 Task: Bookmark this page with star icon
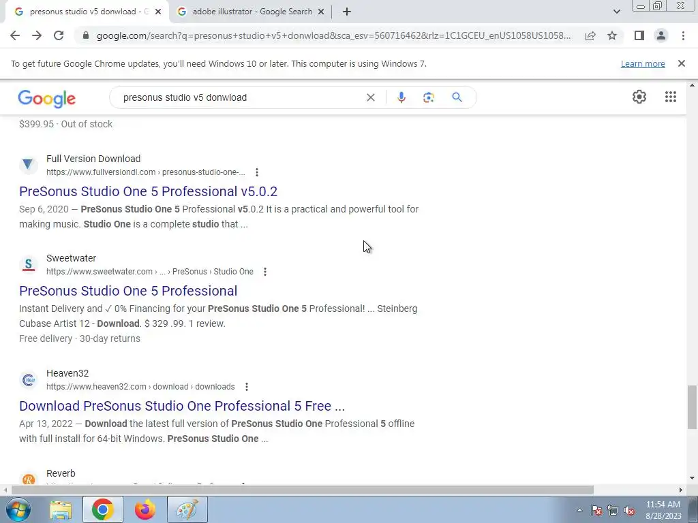(612, 35)
